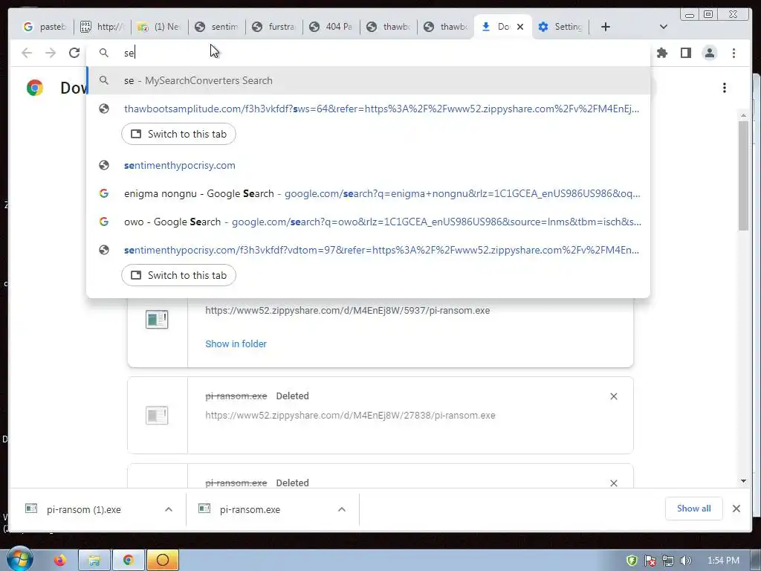Click Switch to this tab under thawbootsamplitude
The height and width of the screenshot is (571, 761).
[x=178, y=134]
